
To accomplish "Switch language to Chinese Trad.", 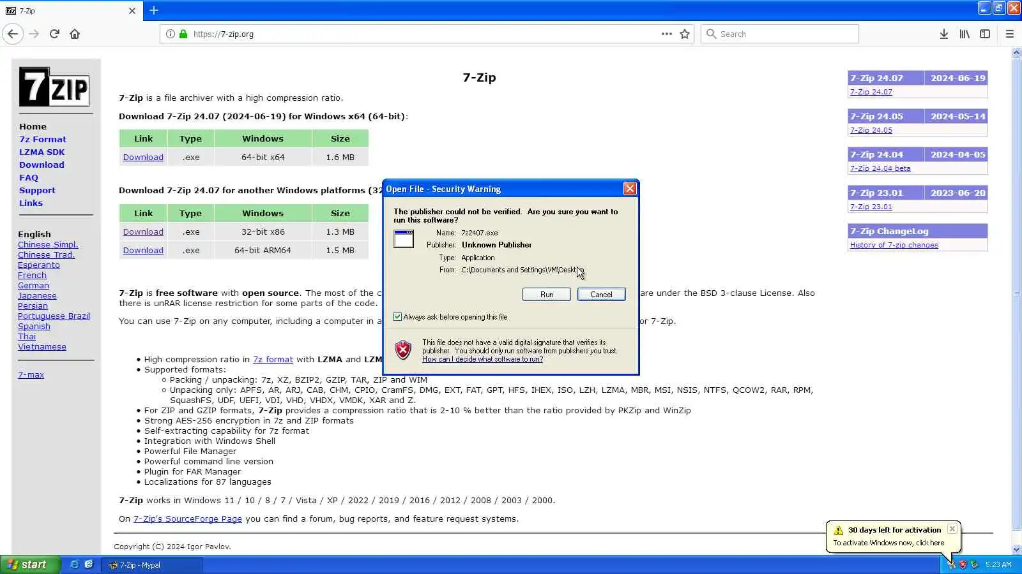I will pos(46,254).
